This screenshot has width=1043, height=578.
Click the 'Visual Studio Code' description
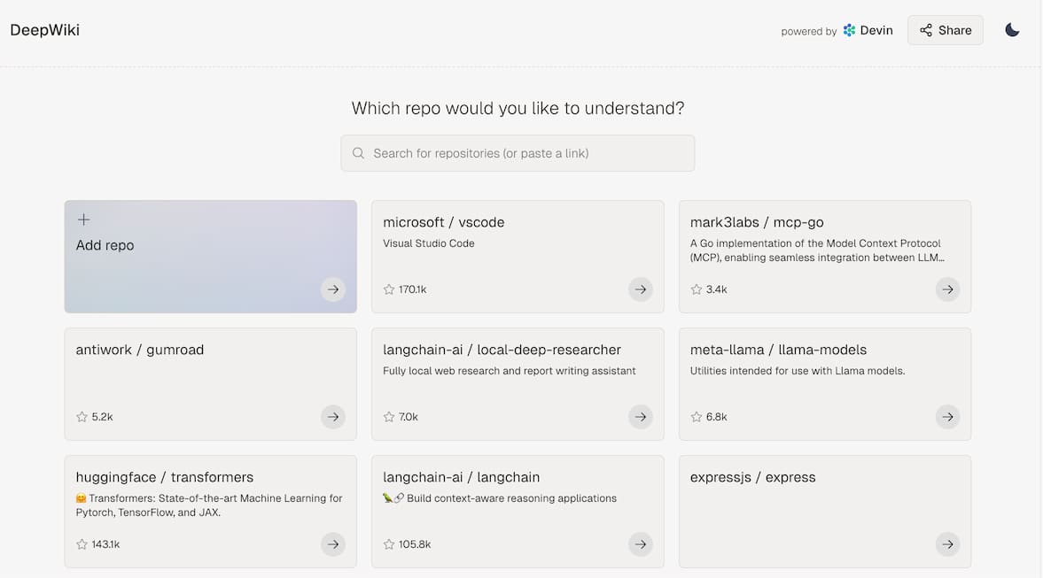point(429,243)
